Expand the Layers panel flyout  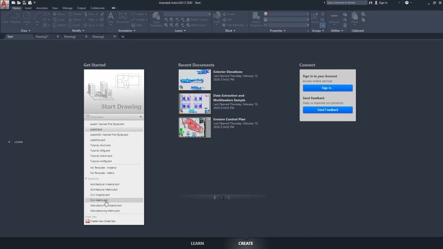[x=180, y=31]
